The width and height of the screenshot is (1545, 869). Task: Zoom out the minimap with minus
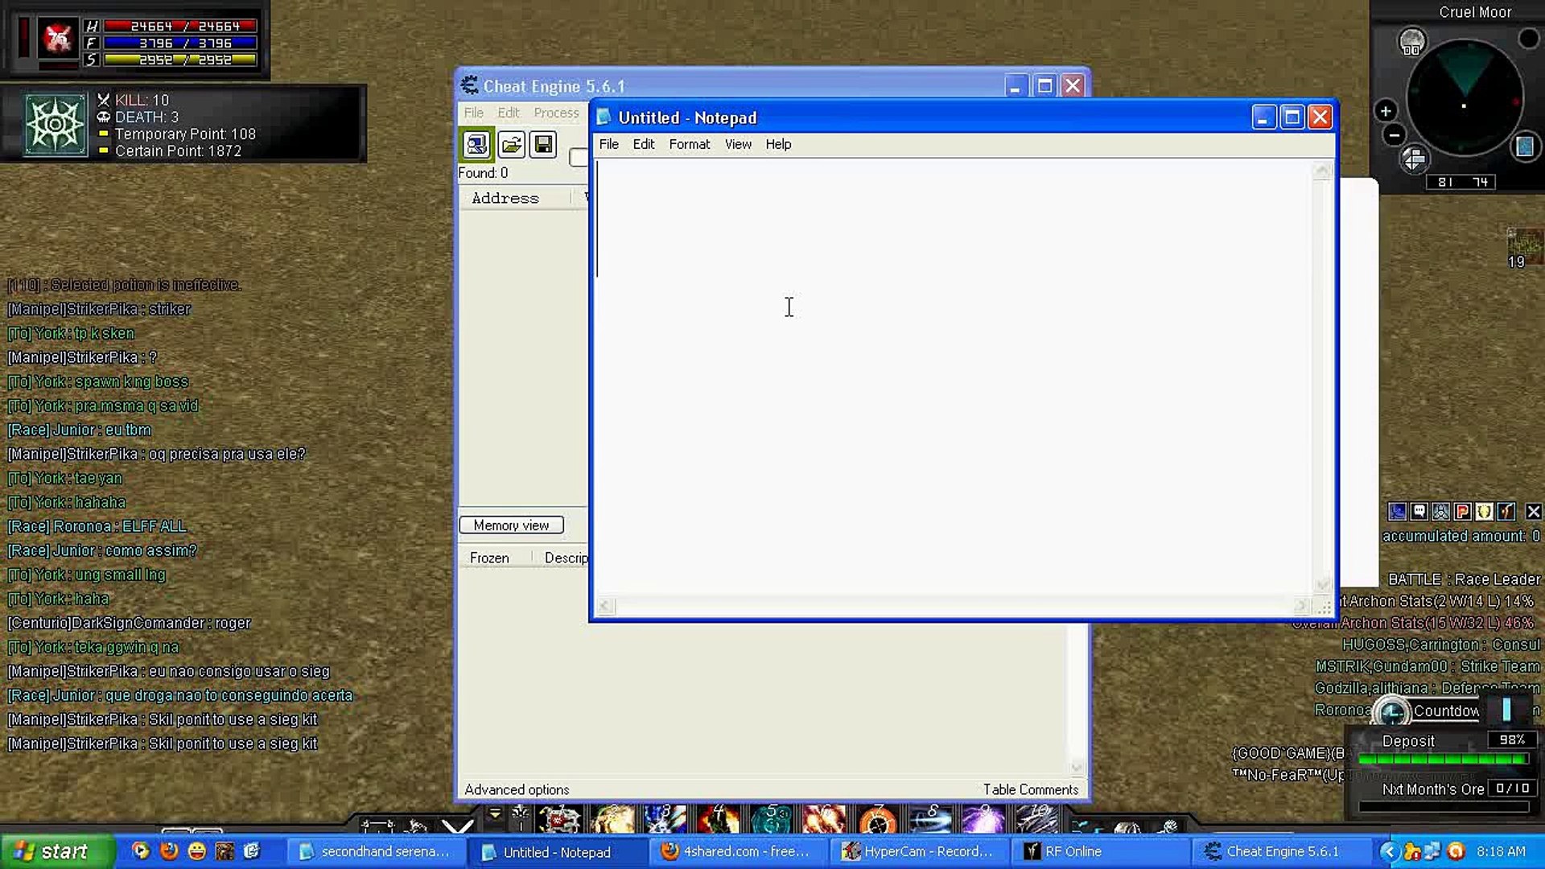pyautogui.click(x=1395, y=135)
